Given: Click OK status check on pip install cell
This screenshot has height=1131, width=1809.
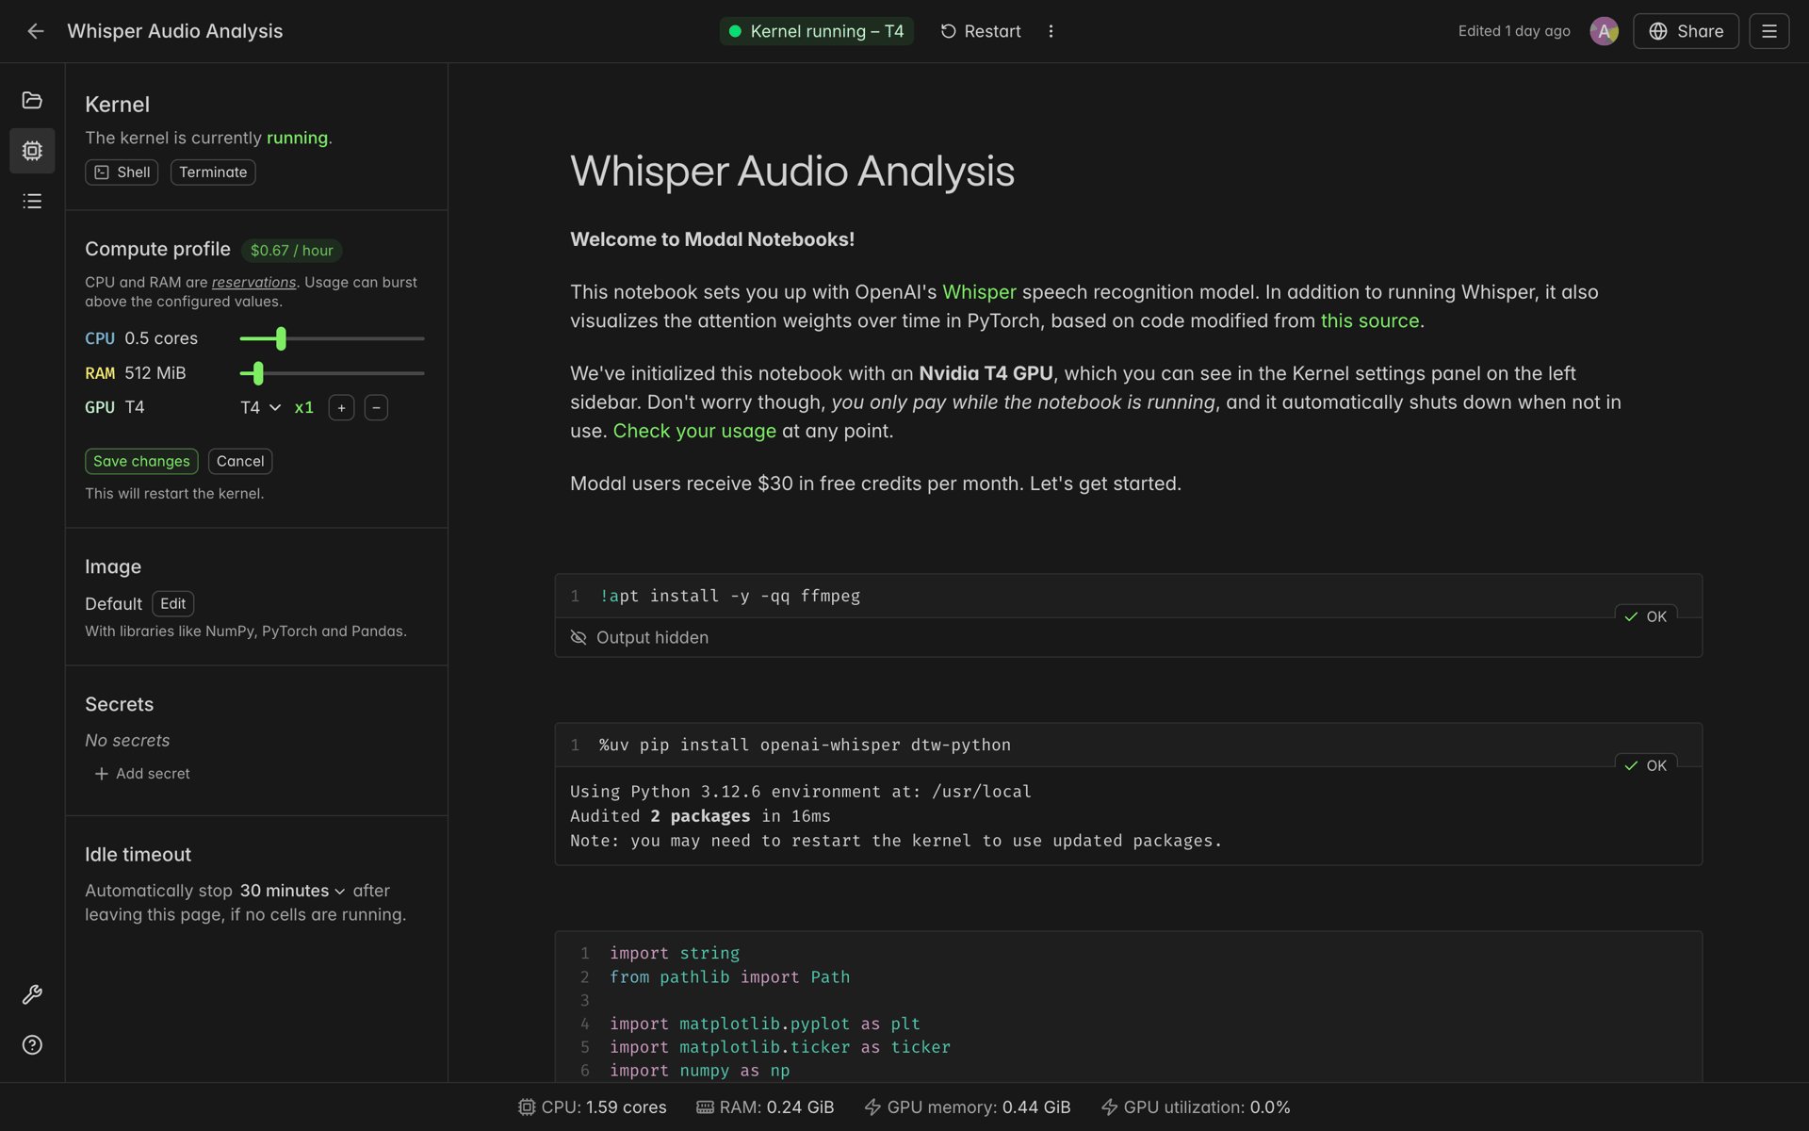Looking at the screenshot, I should (x=1645, y=765).
